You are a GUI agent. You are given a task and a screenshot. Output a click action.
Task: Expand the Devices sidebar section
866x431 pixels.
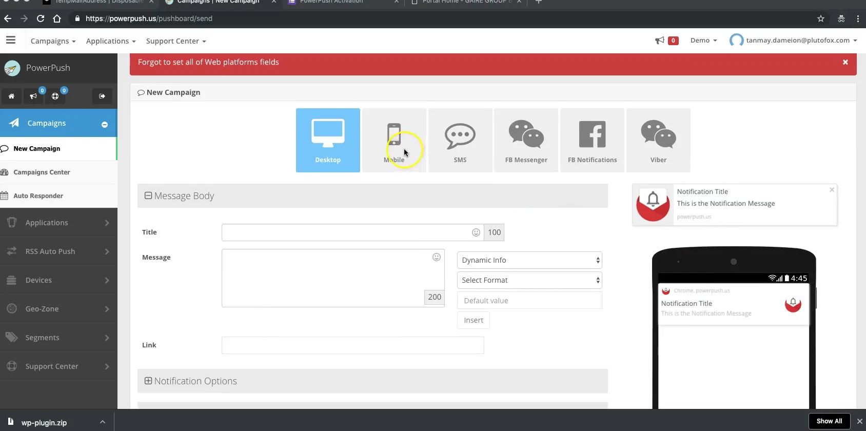58,280
